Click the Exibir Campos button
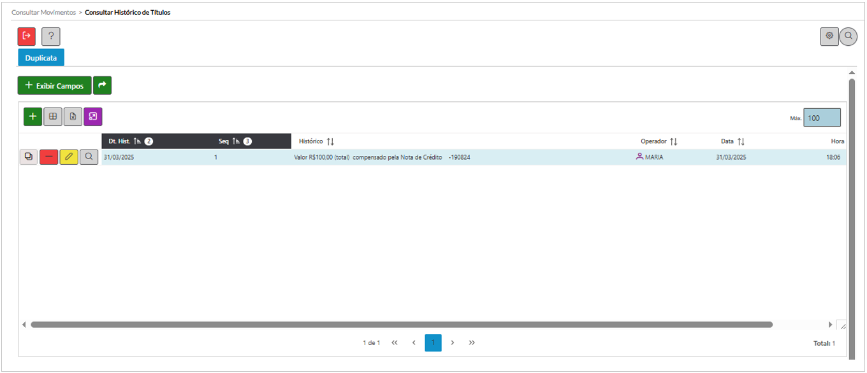Image resolution: width=867 pixels, height=373 pixels. coord(54,85)
